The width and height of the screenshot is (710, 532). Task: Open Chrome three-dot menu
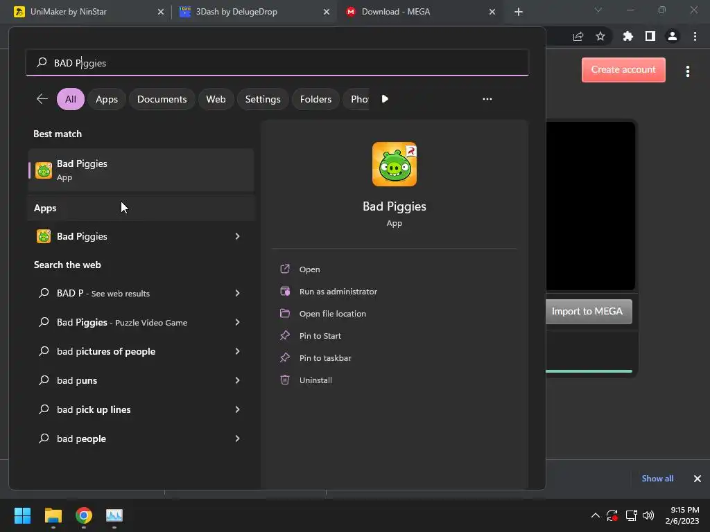[695, 36]
